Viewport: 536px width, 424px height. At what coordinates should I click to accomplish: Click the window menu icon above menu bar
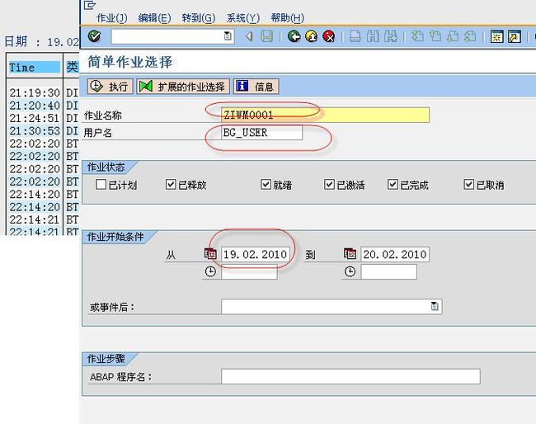pyautogui.click(x=90, y=5)
